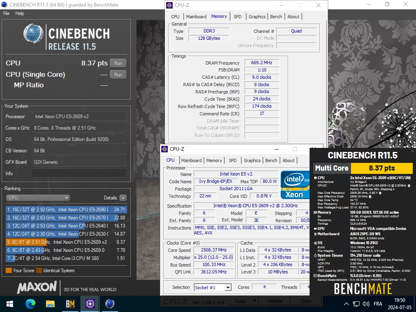Open the CPU ranking type dropdown
416x312 pixels.
38,198
